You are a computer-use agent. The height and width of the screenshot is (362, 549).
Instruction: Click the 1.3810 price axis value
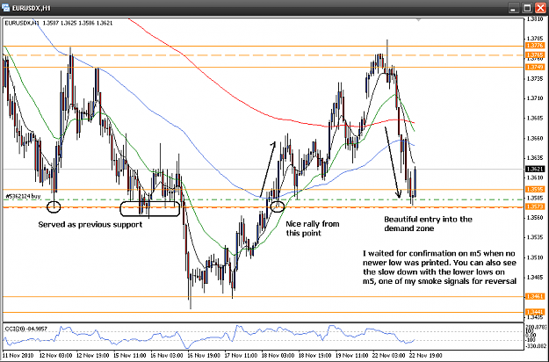(535, 19)
